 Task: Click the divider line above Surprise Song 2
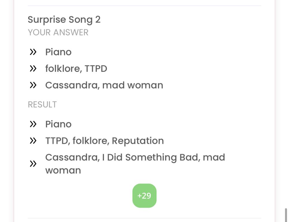pos(144,6)
